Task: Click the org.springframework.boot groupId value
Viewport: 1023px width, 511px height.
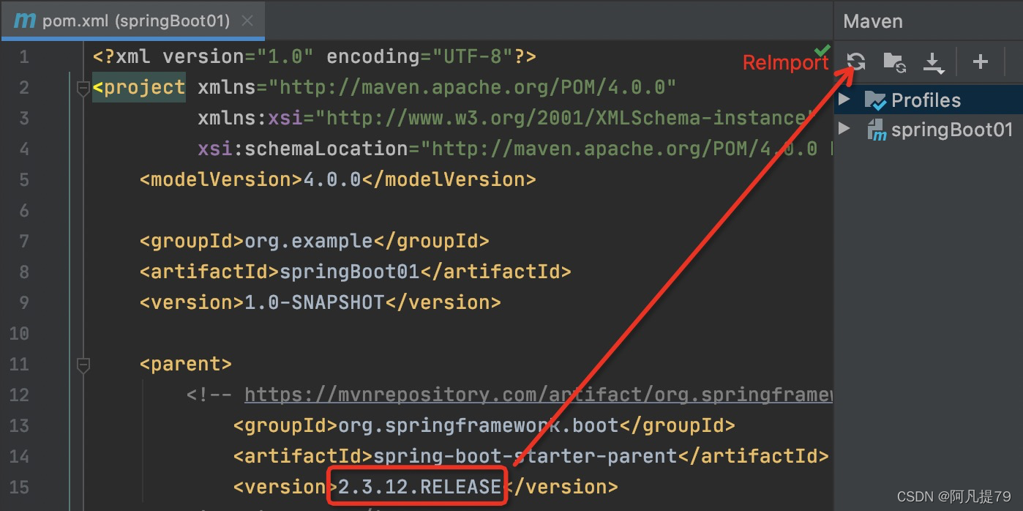Action: coord(478,425)
